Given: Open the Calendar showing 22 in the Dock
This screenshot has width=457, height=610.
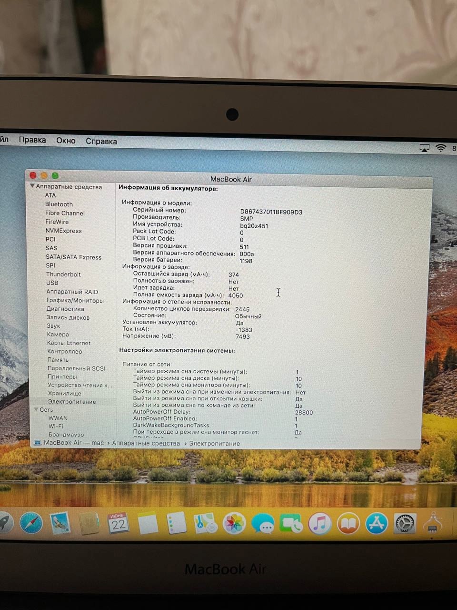Looking at the screenshot, I should [118, 524].
